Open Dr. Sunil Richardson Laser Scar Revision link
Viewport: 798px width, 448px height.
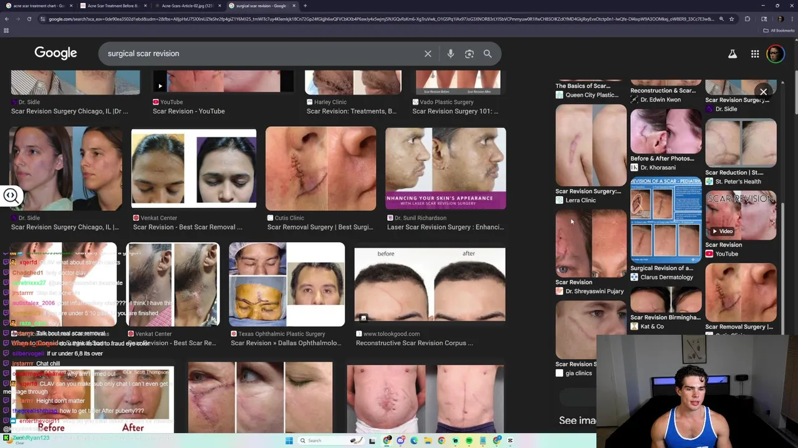click(x=445, y=227)
